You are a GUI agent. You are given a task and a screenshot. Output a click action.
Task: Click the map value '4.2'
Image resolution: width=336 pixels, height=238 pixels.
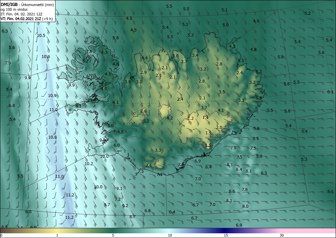click(x=169, y=118)
